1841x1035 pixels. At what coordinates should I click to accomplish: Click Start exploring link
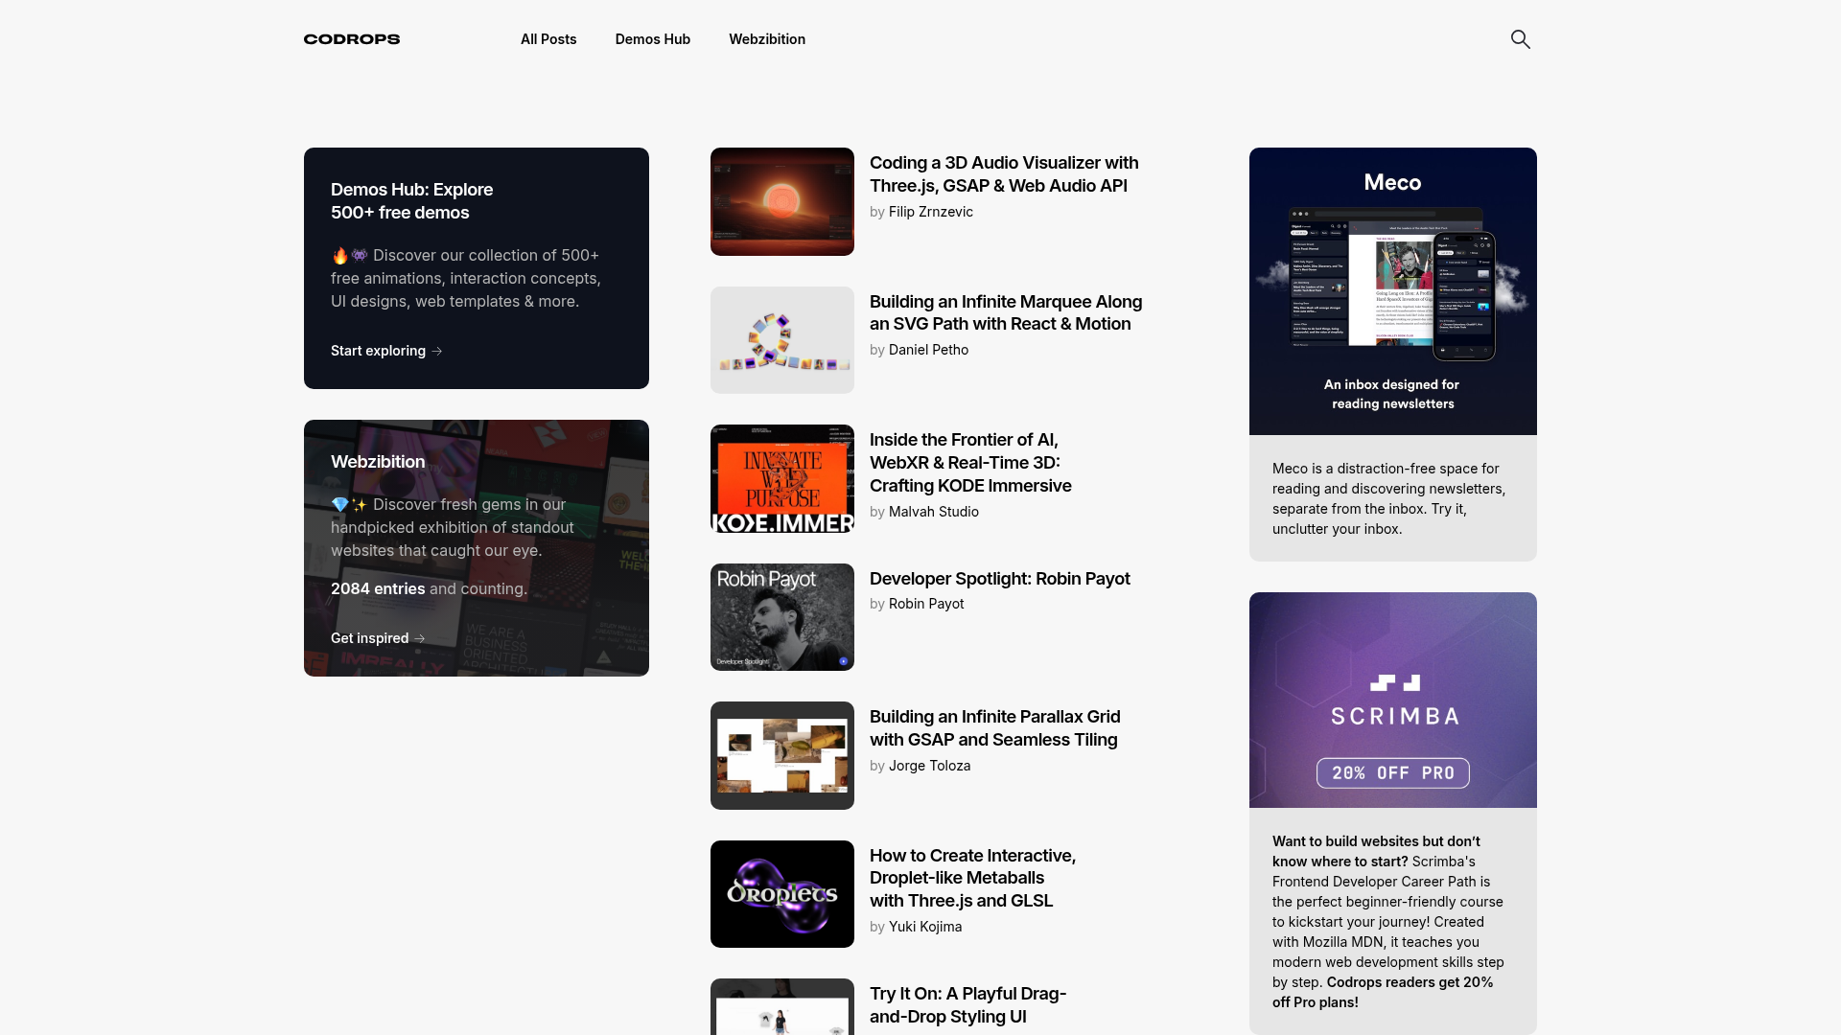(x=386, y=351)
